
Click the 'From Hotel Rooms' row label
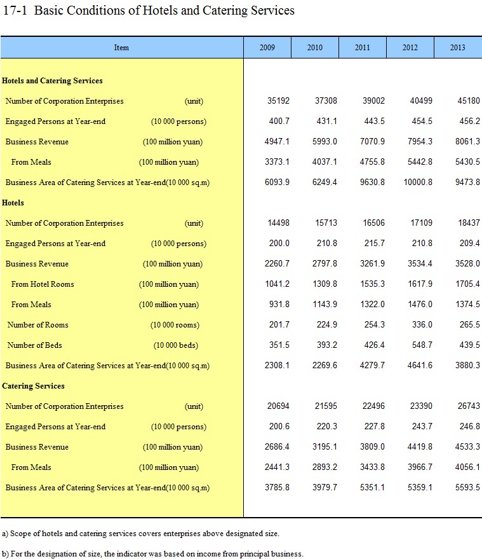[43, 284]
